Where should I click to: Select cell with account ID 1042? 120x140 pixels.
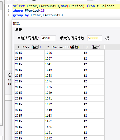click(x=64, y=70)
